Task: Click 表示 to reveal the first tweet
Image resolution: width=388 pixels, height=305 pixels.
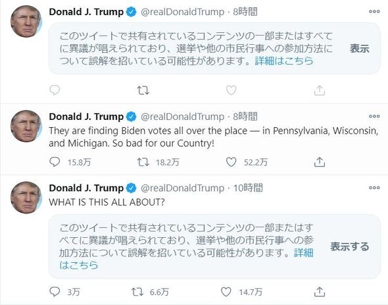Action: [x=360, y=49]
